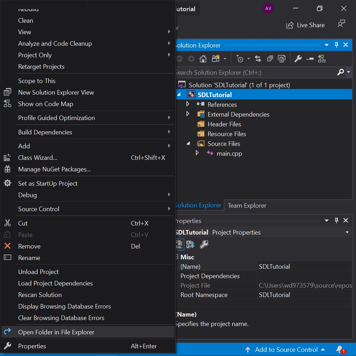Click the search magnifier icon in Solution Explorer
The image size is (356, 356).
(x=340, y=72)
